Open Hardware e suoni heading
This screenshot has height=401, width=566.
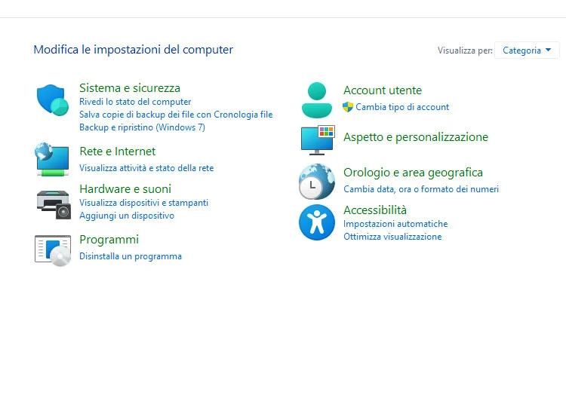[125, 189]
